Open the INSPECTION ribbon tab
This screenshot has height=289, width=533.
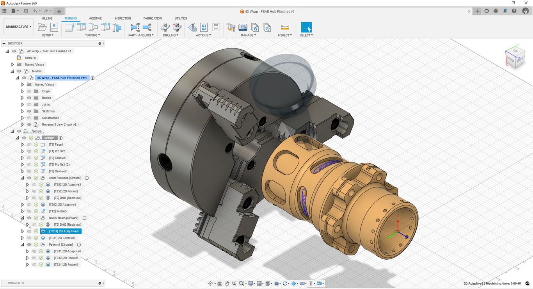123,18
